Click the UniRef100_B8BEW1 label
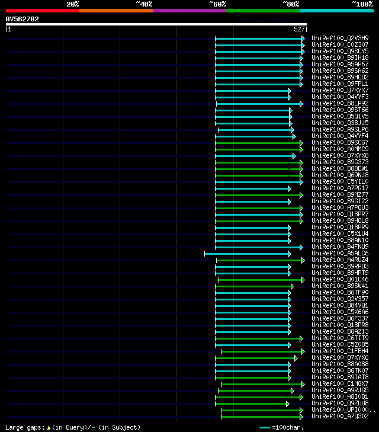The image size is (379, 432). click(340, 169)
